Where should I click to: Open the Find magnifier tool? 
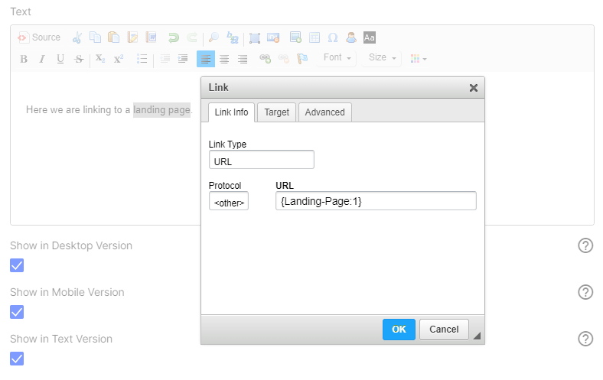pyautogui.click(x=213, y=37)
